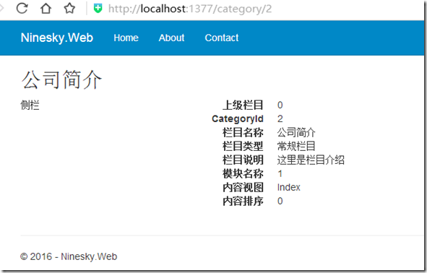Image resolution: width=427 pixels, height=273 pixels.
Task: Select the value 1 beside 模块名称
Action: coord(280,173)
